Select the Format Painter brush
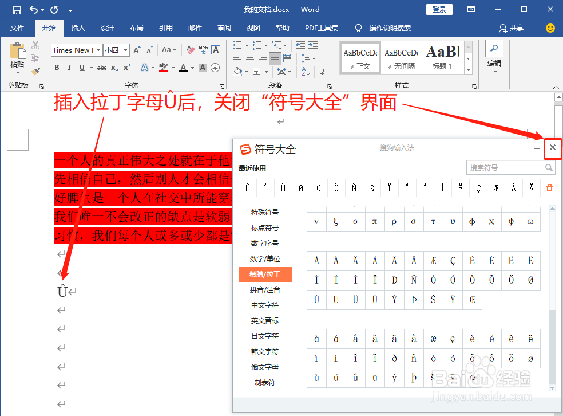The width and height of the screenshot is (563, 416). point(35,71)
